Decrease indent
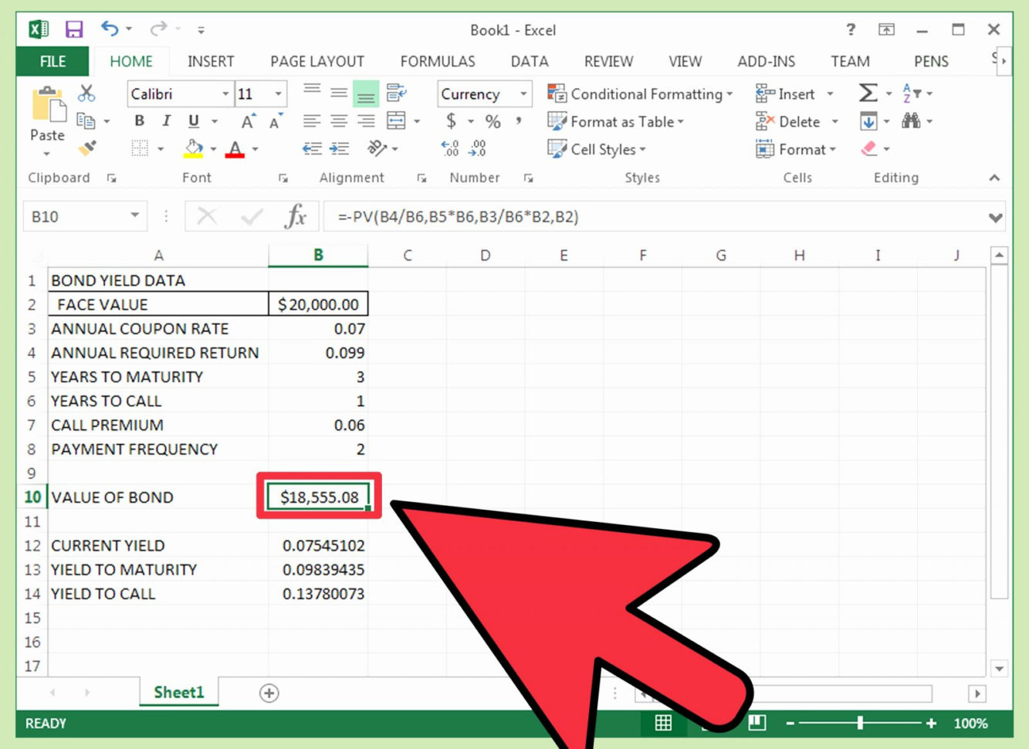 tap(312, 148)
